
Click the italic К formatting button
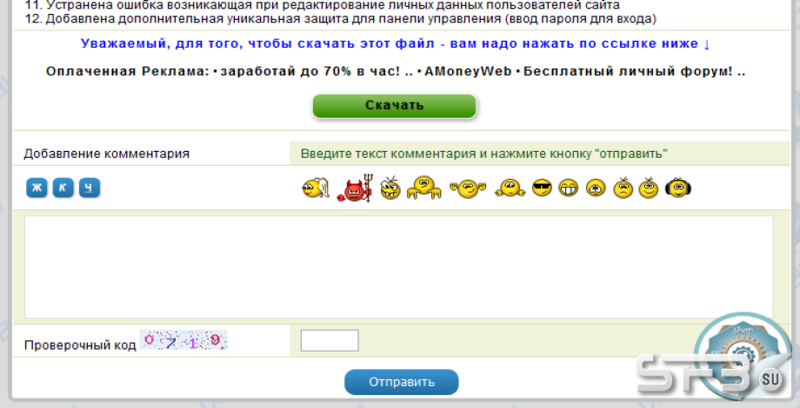[x=63, y=188]
